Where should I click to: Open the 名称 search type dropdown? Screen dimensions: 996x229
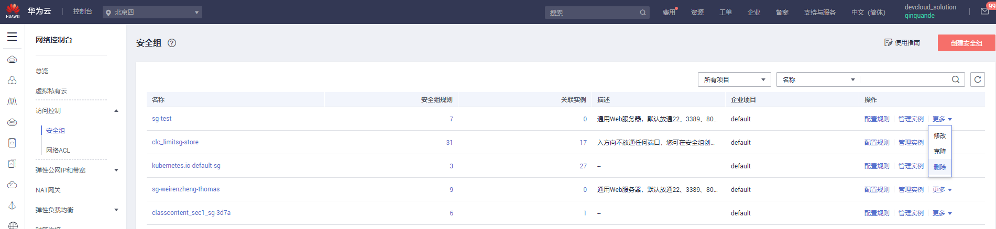coord(818,79)
